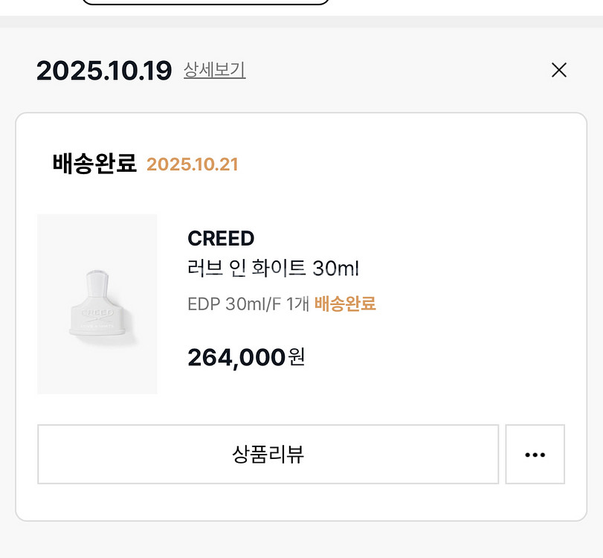
Task: Select the CREED brand name
Action: [x=220, y=238]
